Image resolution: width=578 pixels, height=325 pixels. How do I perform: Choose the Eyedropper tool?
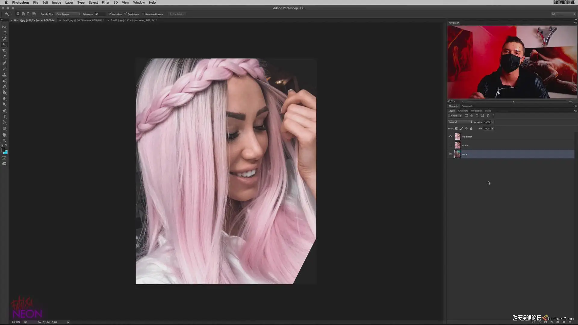click(x=4, y=57)
